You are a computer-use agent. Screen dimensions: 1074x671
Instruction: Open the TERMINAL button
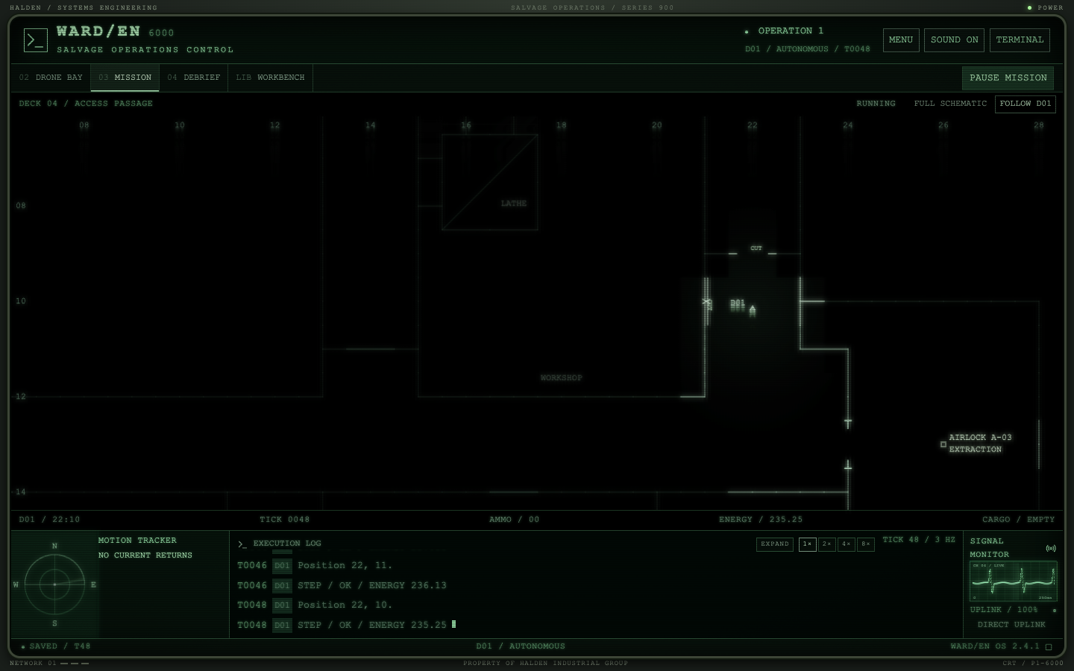(x=1020, y=40)
